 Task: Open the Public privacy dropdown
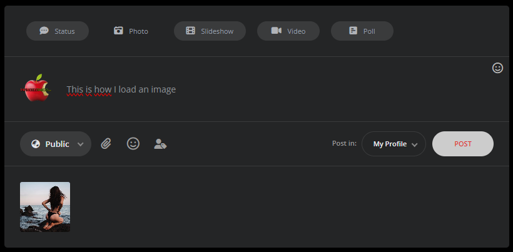(56, 144)
